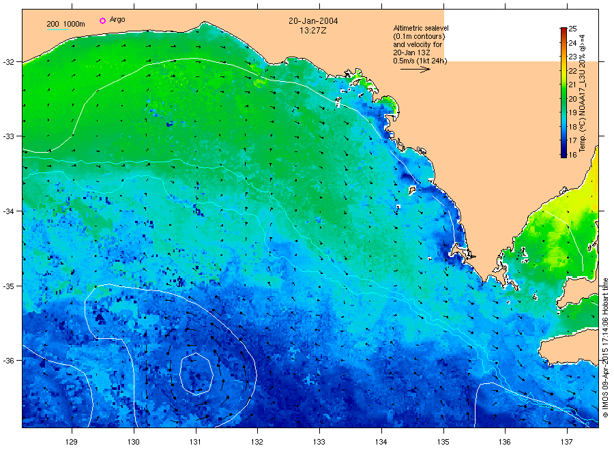Click the '13:27Z' time label
Image resolution: width=614 pixels, height=450 pixels.
click(x=313, y=31)
